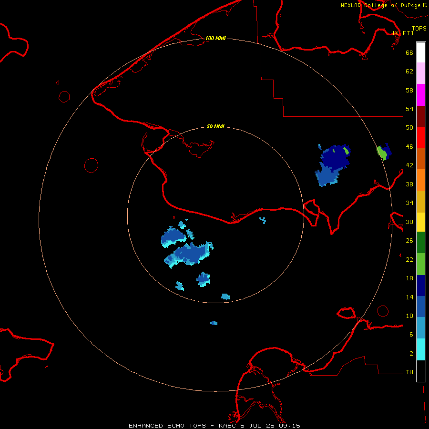The width and height of the screenshot is (429, 429).
Task: Click the legend value '22'
Action: coord(409,259)
